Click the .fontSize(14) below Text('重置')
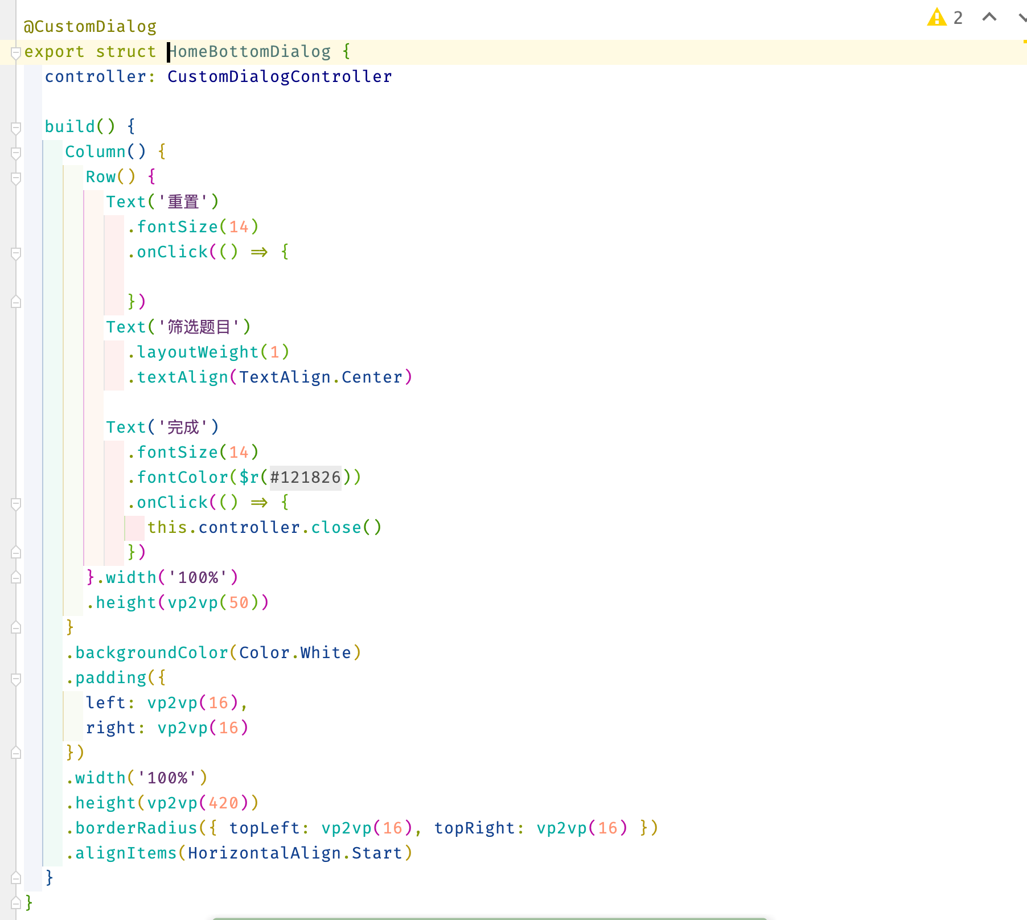Viewport: 1027px width, 920px height. [x=193, y=227]
